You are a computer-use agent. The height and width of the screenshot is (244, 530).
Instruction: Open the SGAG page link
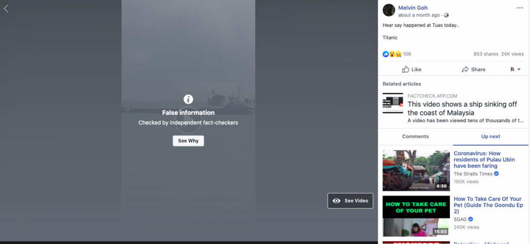coord(460,219)
